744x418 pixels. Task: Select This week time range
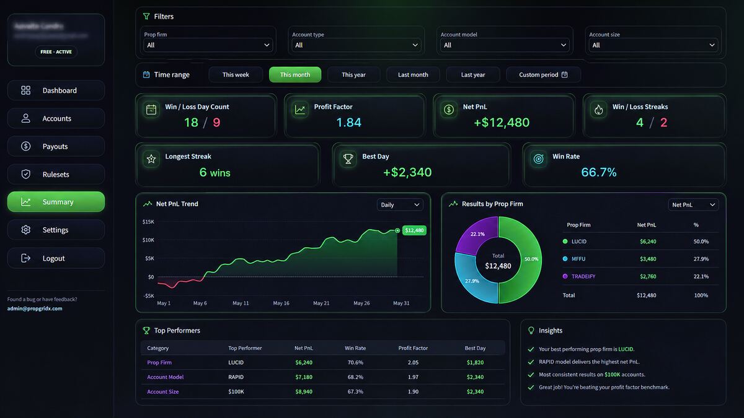coord(236,74)
